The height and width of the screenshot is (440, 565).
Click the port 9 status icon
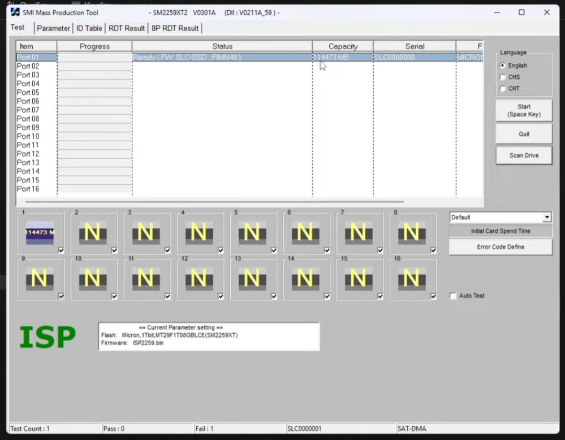pos(40,278)
